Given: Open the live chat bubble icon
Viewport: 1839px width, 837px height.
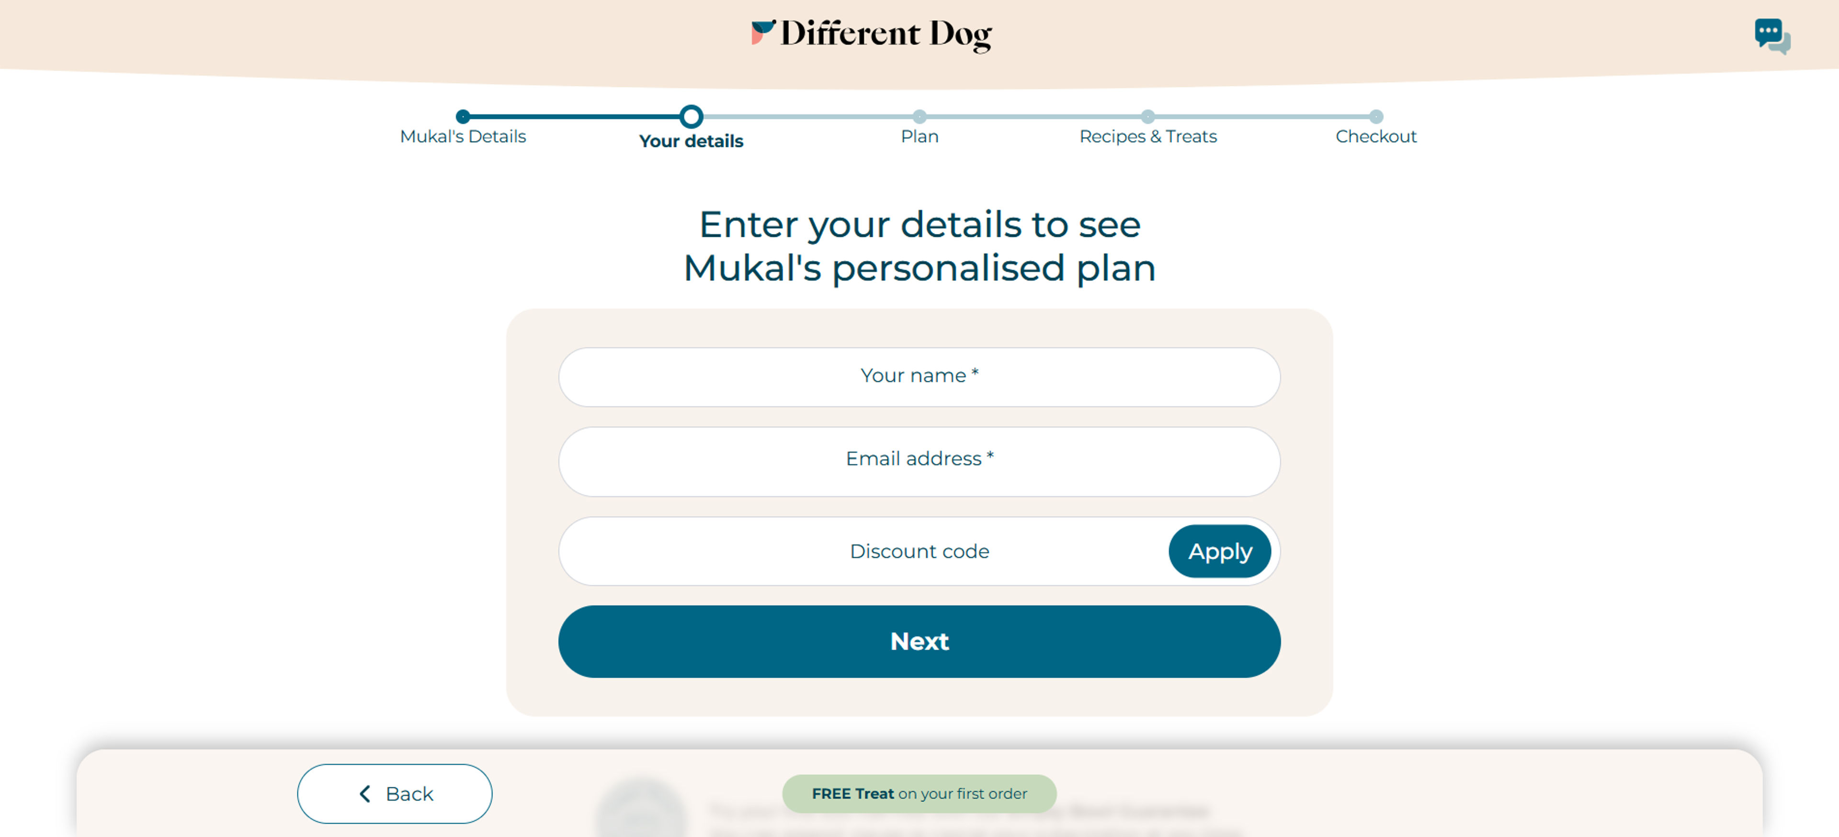Looking at the screenshot, I should (x=1772, y=36).
